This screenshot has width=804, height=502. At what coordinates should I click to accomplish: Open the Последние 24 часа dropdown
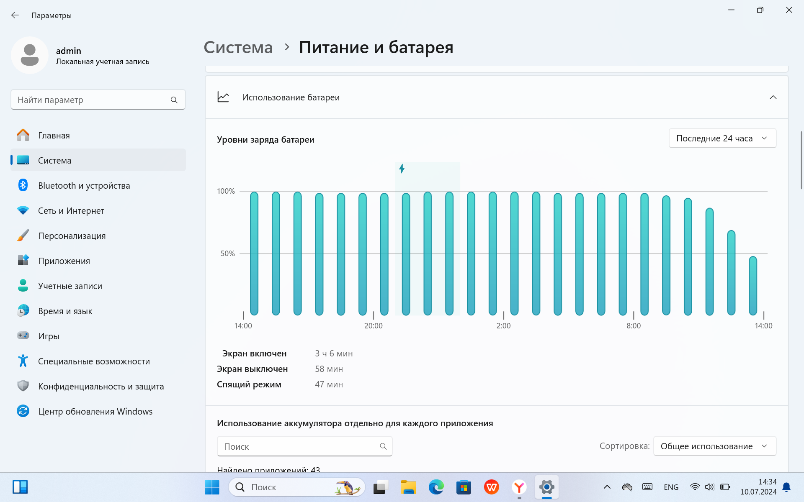click(x=722, y=138)
